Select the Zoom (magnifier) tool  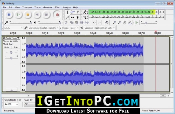67,17
